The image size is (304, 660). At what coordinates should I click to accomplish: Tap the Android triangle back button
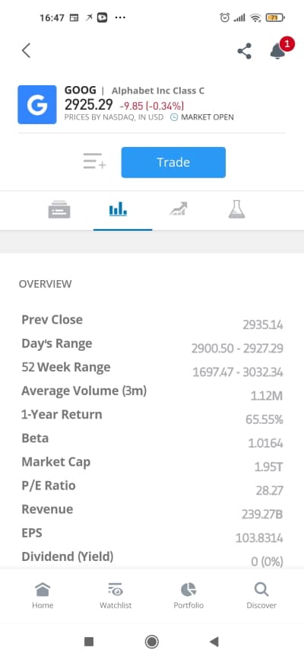click(x=214, y=642)
